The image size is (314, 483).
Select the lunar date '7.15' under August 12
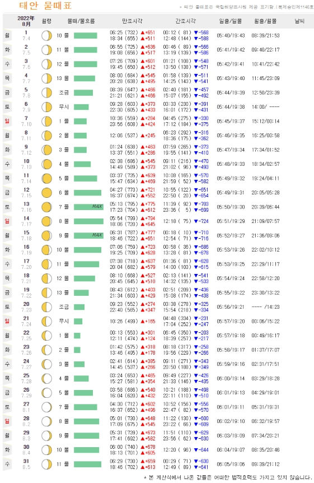pyautogui.click(x=26, y=196)
